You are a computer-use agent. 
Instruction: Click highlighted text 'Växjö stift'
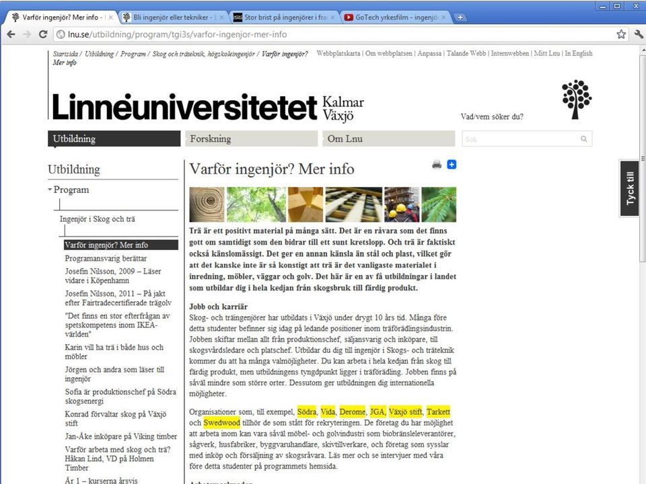405,411
